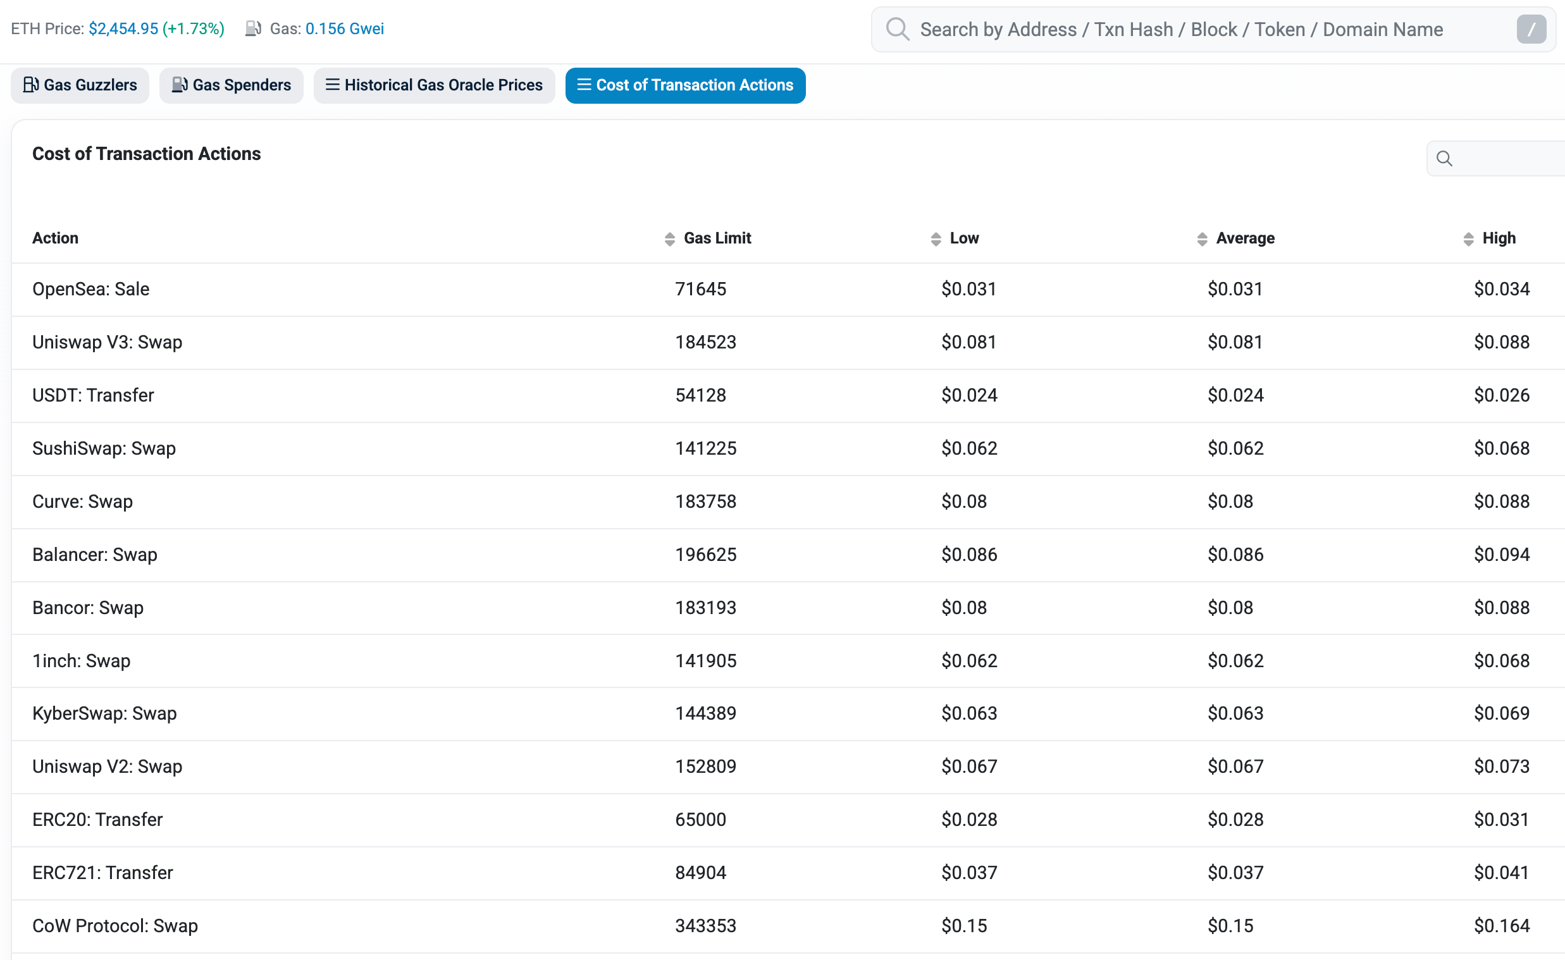Click the 0.156 Gwei gas link
Image resolution: width=1565 pixels, height=960 pixels.
(345, 28)
